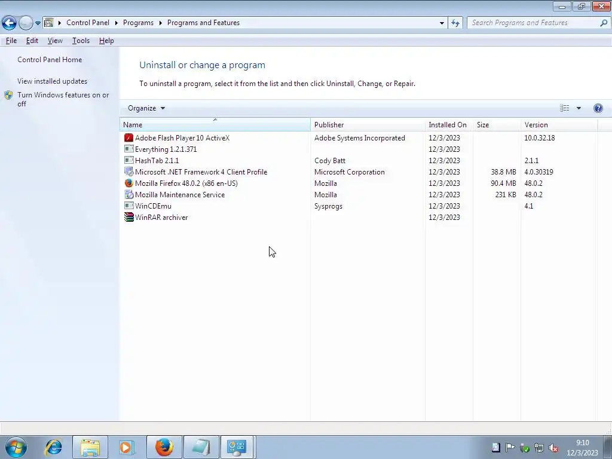Image resolution: width=612 pixels, height=459 pixels.
Task: Sort list by Name column header
Action: (x=215, y=125)
